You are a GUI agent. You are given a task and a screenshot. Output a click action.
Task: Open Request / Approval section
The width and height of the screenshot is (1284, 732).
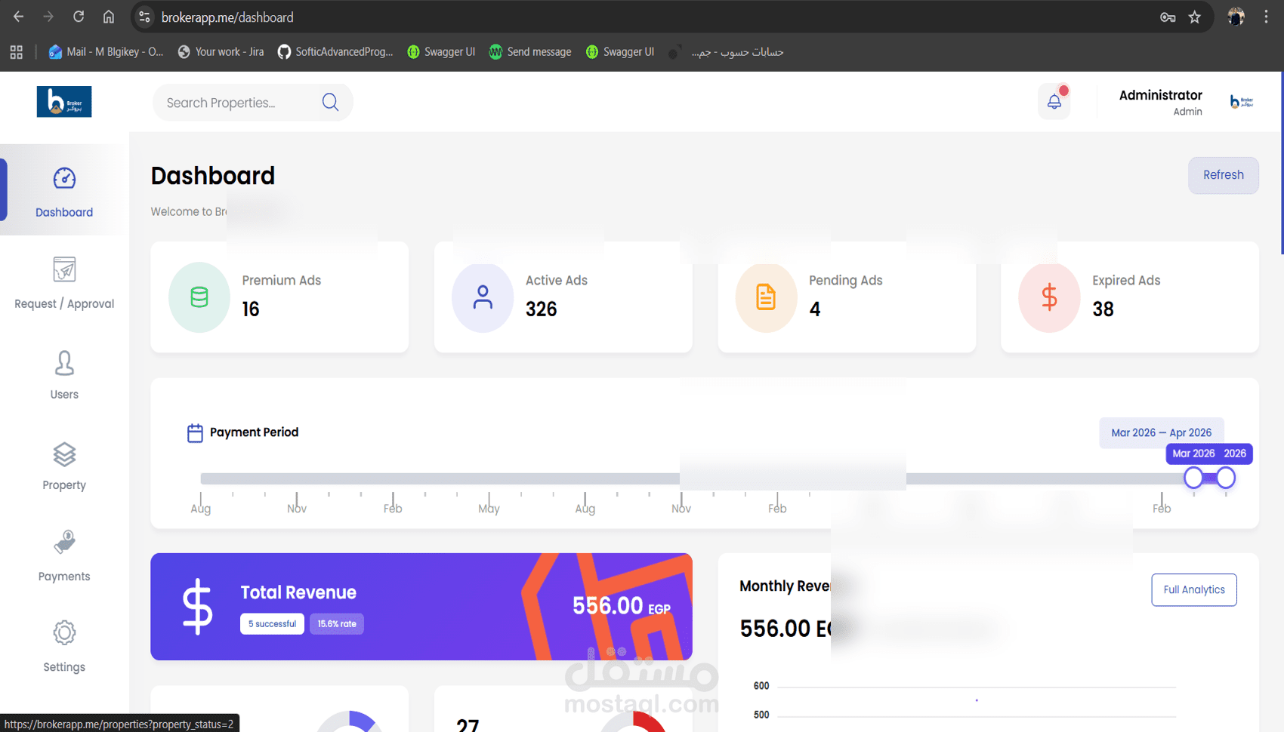(x=64, y=283)
